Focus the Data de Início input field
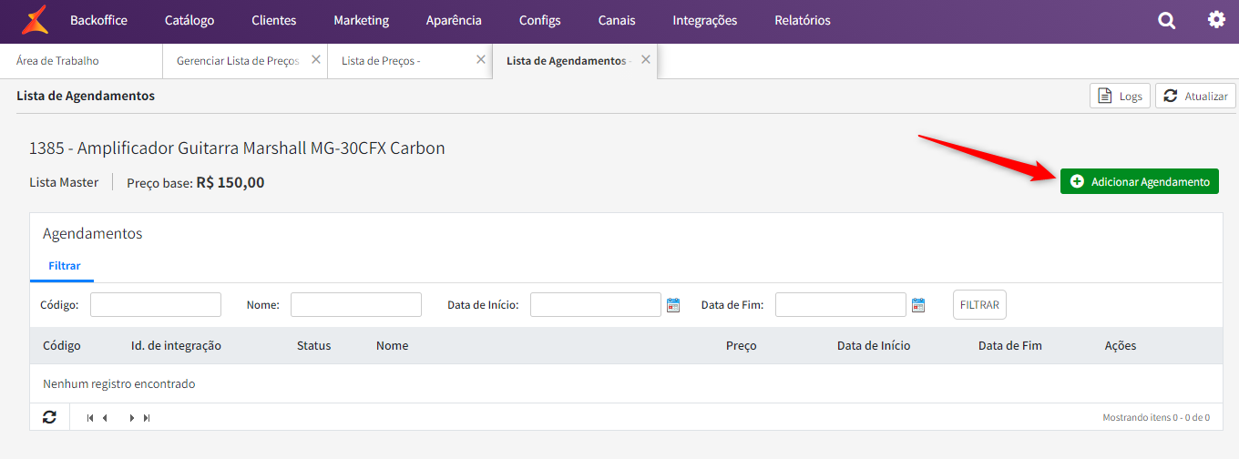Screen dimensions: 1239x459 coord(596,305)
